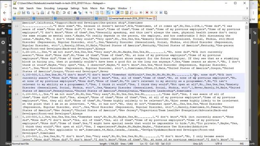Image resolution: width=260 pixels, height=146 pixels.
Task: Open file browser in background Jupyter sidebar
Action: pyautogui.click(x=3, y=33)
